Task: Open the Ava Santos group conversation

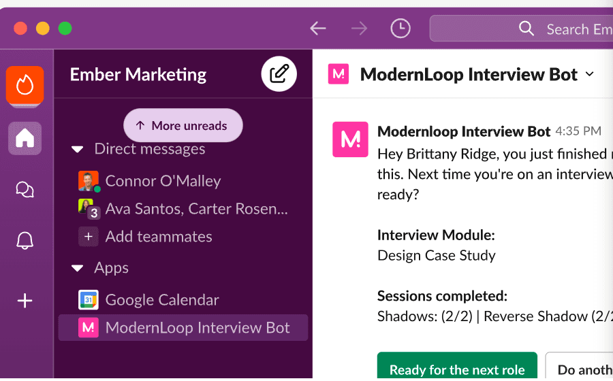Action: 196,209
